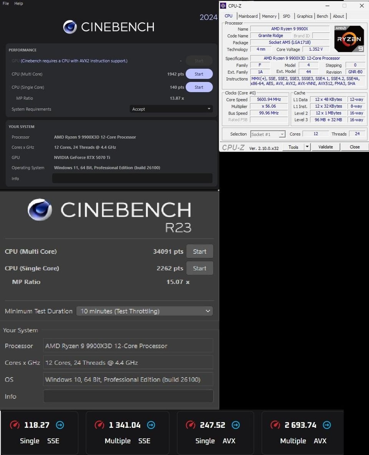Click the AMD Ryzen 9 logo in CPU-Z

pyautogui.click(x=349, y=39)
